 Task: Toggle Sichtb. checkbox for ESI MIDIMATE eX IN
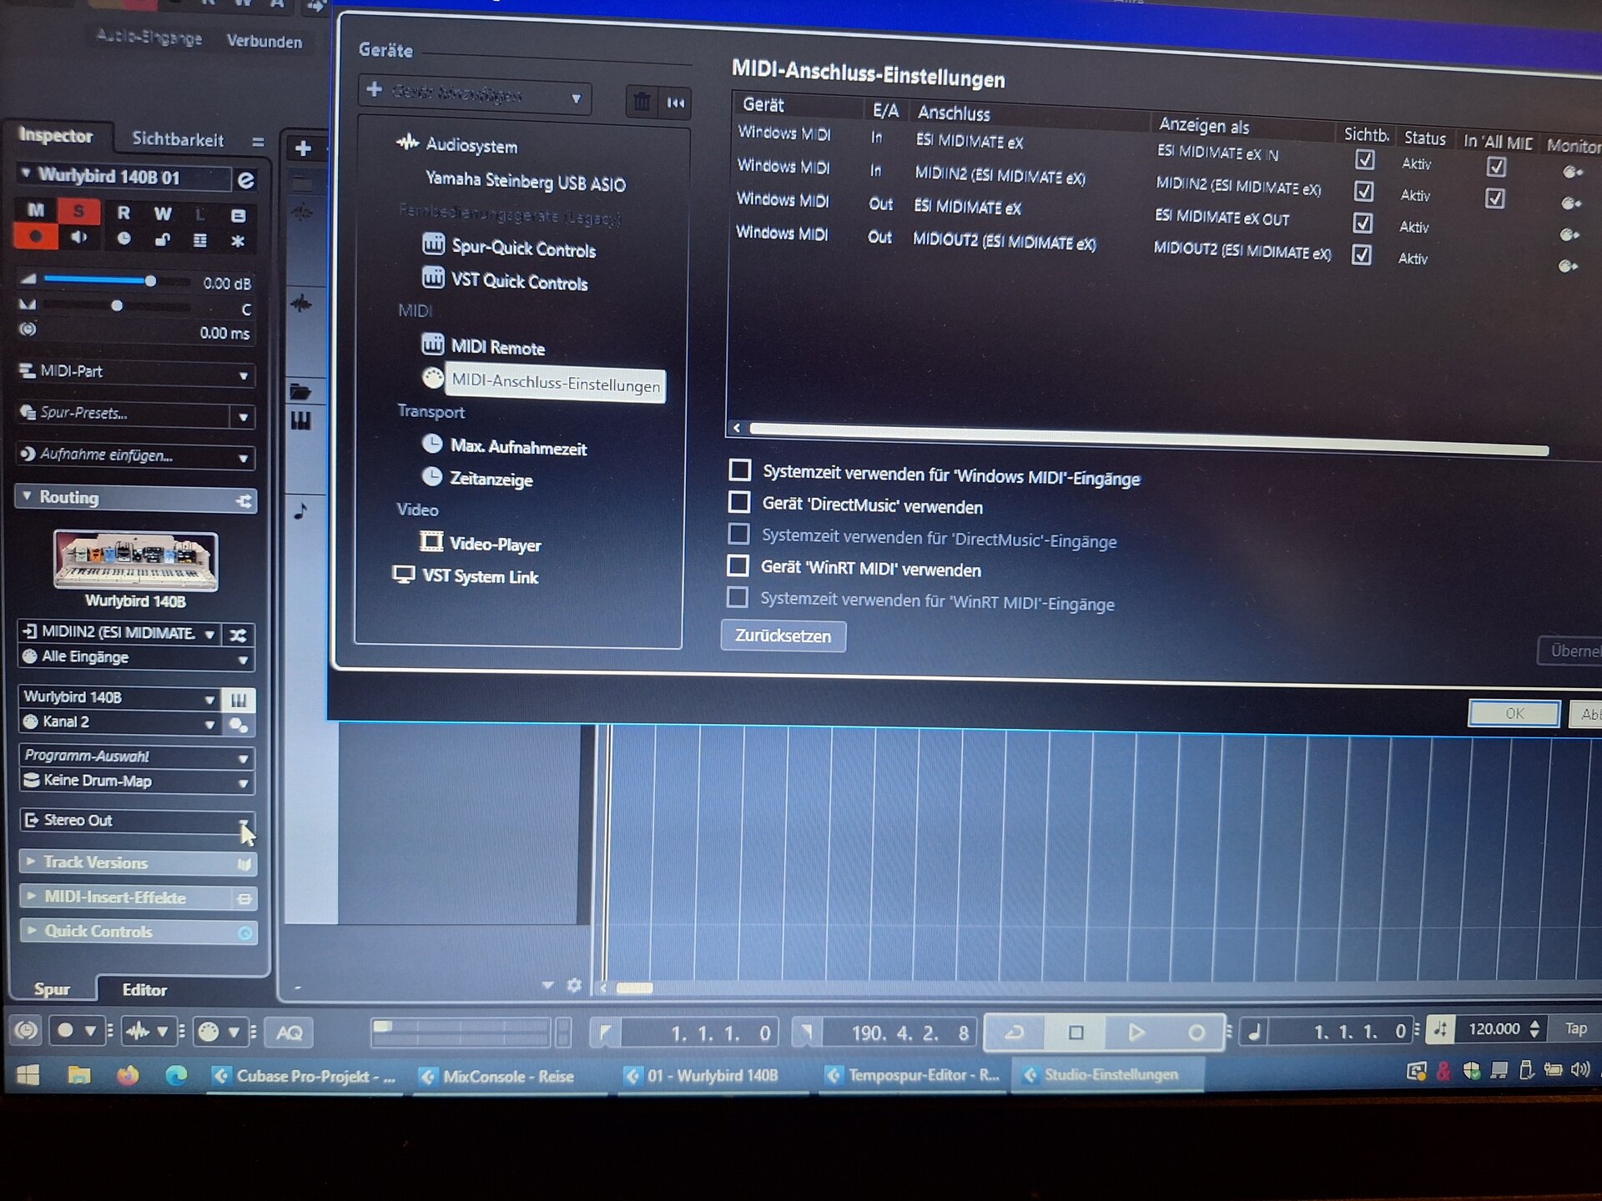pos(1364,158)
